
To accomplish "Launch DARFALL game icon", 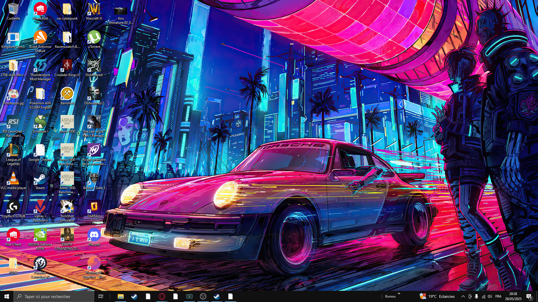I will point(94,209).
